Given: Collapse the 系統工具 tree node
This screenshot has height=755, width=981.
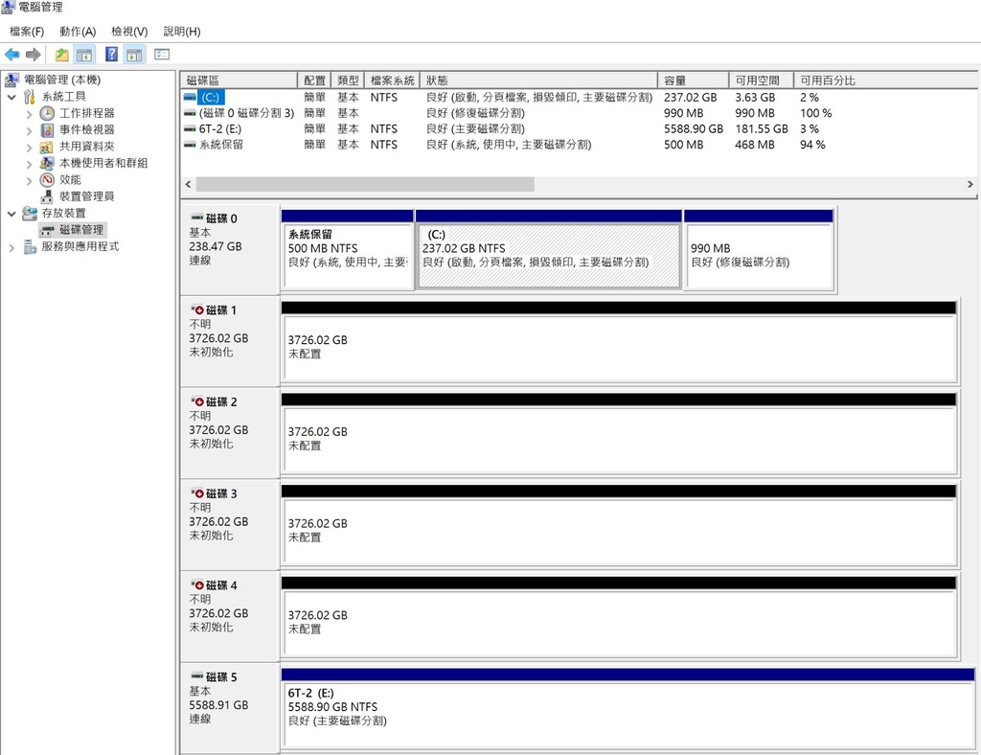Looking at the screenshot, I should click(11, 97).
